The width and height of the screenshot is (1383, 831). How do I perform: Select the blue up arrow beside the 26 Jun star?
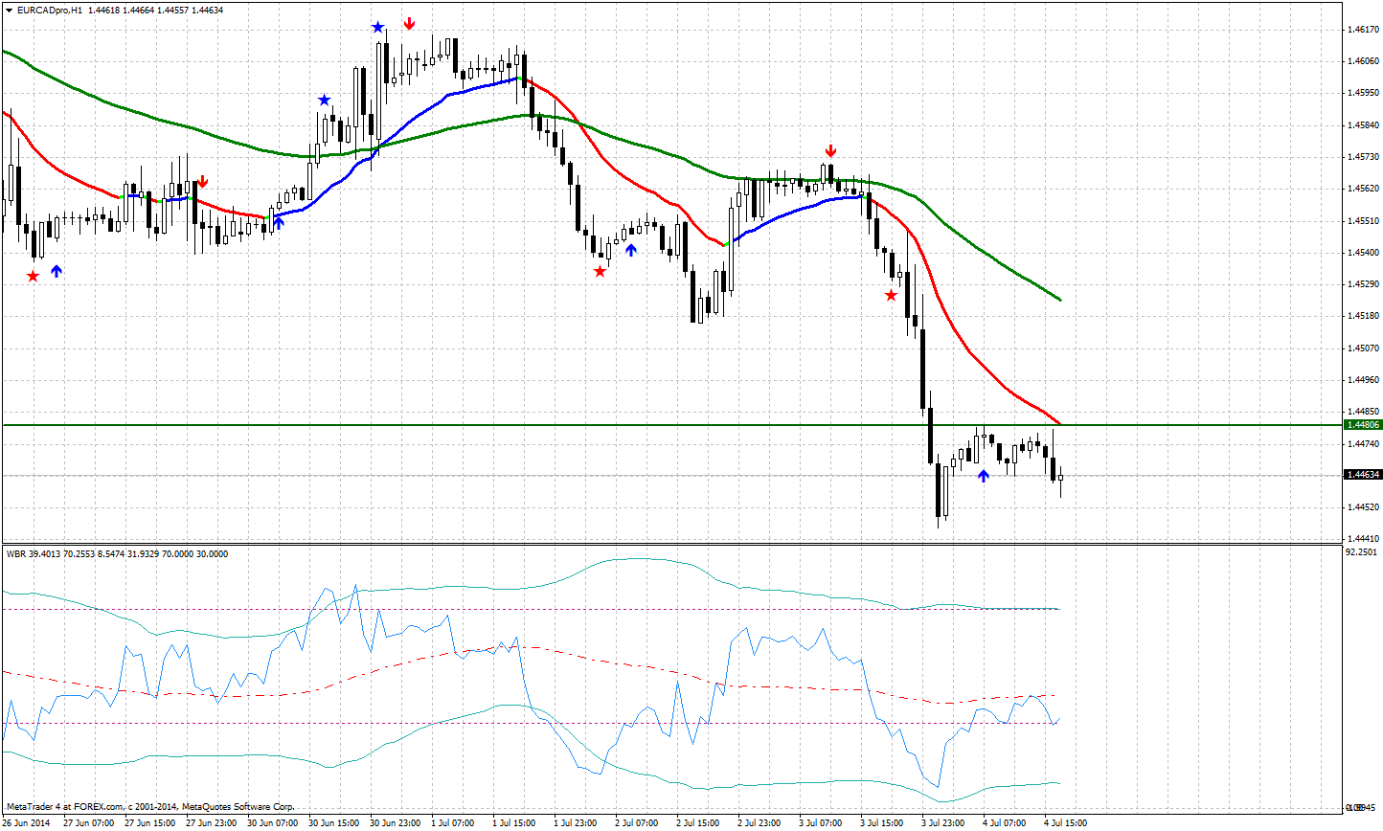[x=57, y=271]
